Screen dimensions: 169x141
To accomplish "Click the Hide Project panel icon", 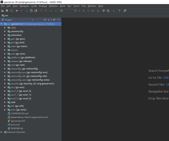I will (59, 20).
